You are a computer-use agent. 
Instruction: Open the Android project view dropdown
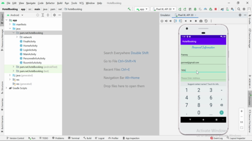[x=15, y=15]
